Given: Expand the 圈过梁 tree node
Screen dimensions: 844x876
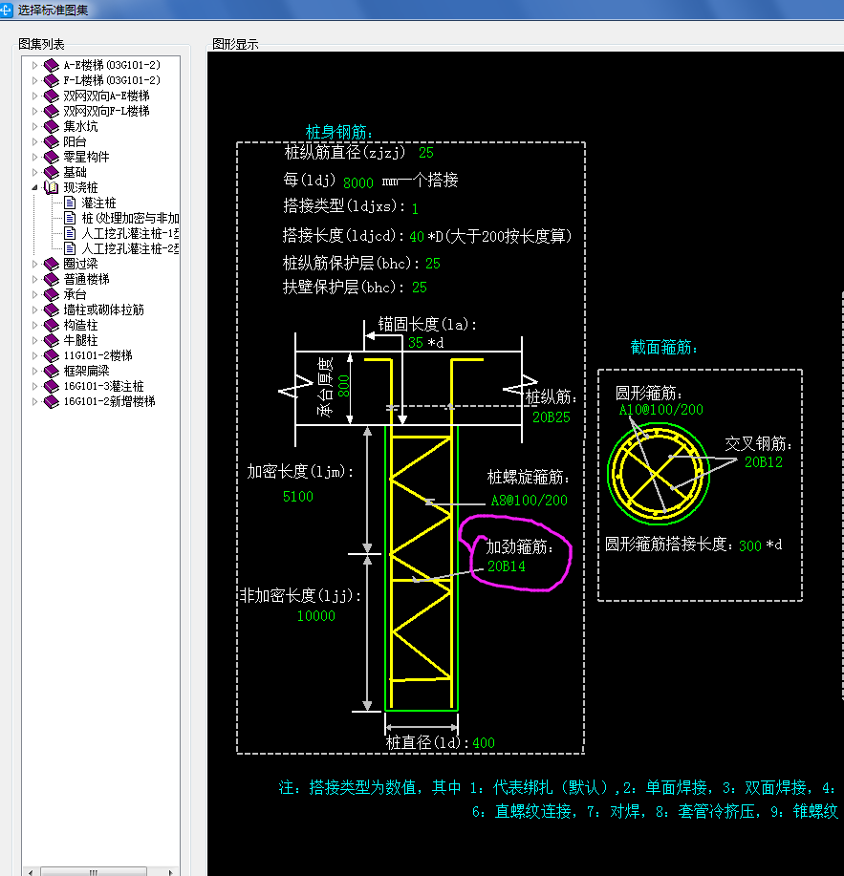Looking at the screenshot, I should point(34,264).
